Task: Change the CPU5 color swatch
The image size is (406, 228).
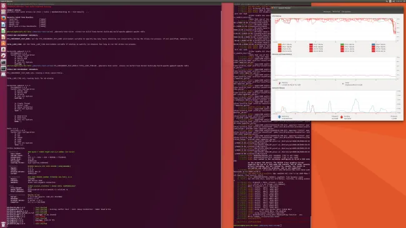Action: (x=280, y=47)
